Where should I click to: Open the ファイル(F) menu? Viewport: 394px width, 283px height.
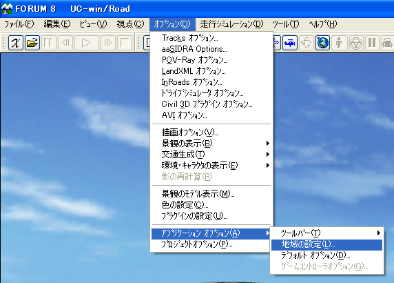(19, 24)
